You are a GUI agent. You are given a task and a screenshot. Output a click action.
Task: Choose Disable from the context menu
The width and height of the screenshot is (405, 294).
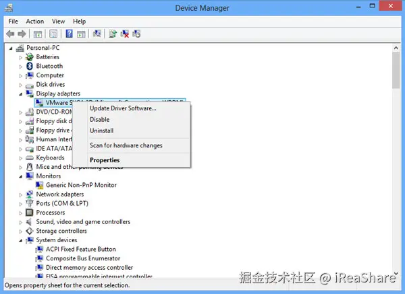[132, 120]
